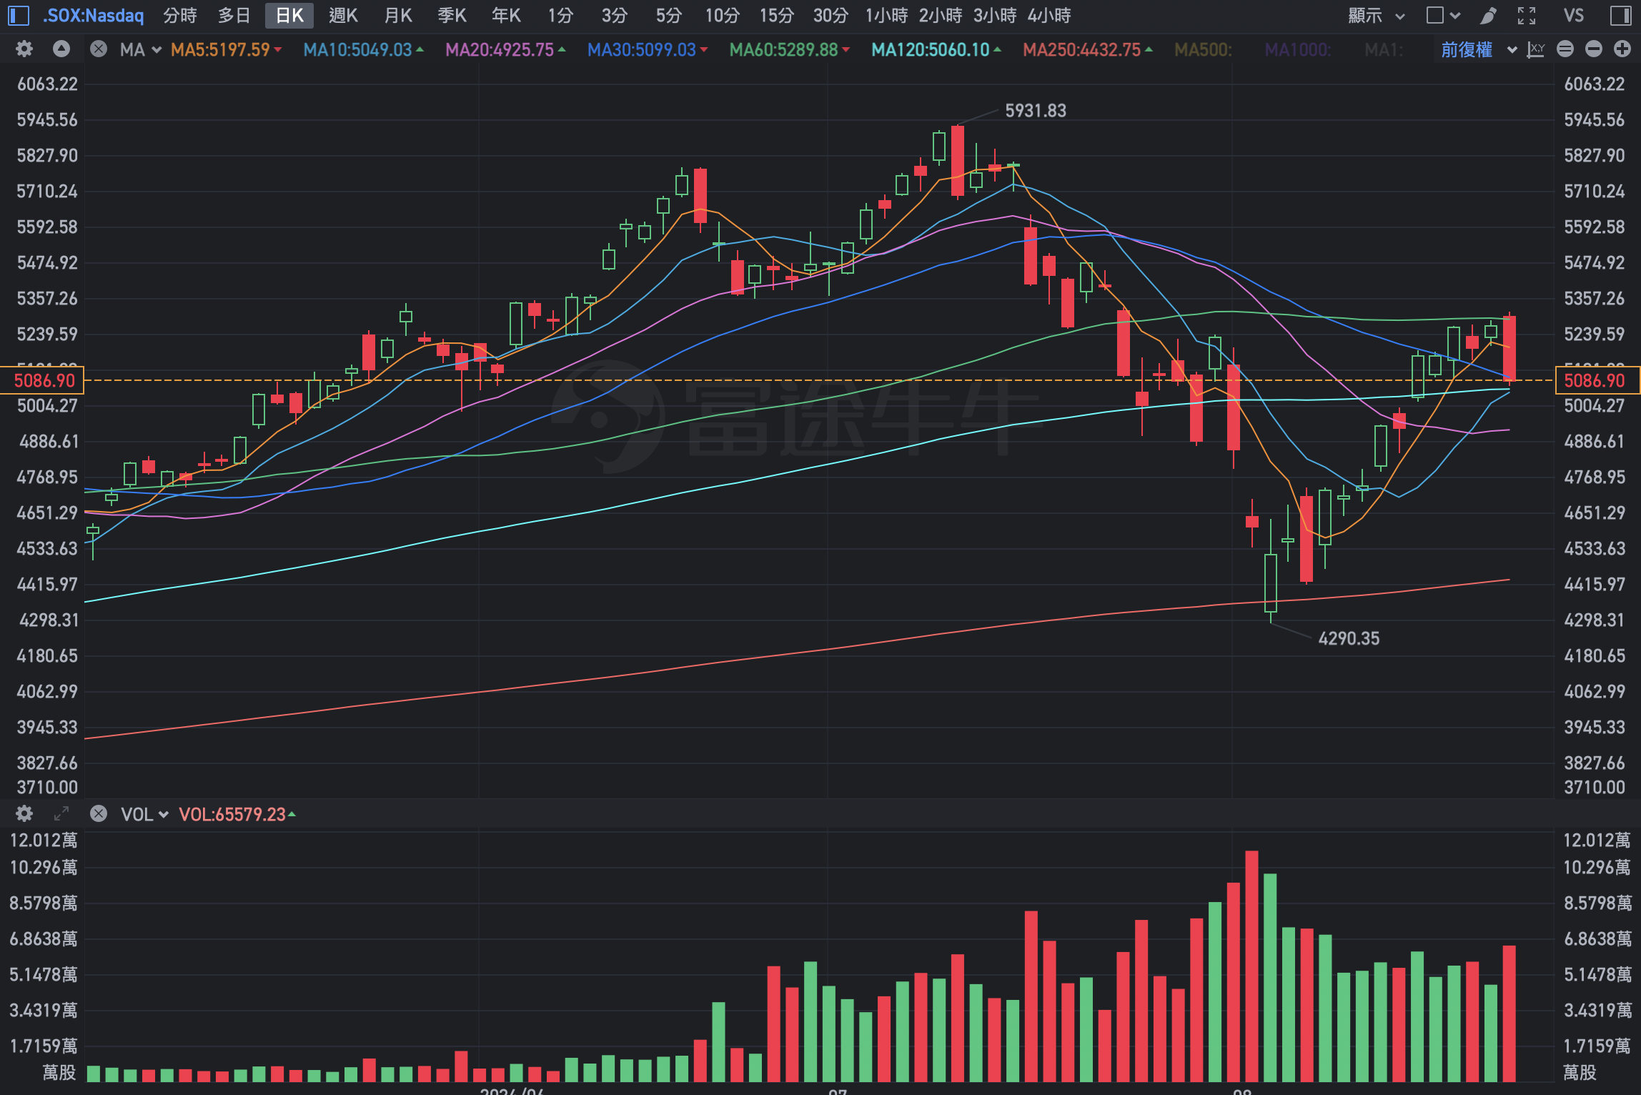Screen dimensions: 1641x1095
Task: Open the VS comparison tool
Action: tap(1573, 15)
